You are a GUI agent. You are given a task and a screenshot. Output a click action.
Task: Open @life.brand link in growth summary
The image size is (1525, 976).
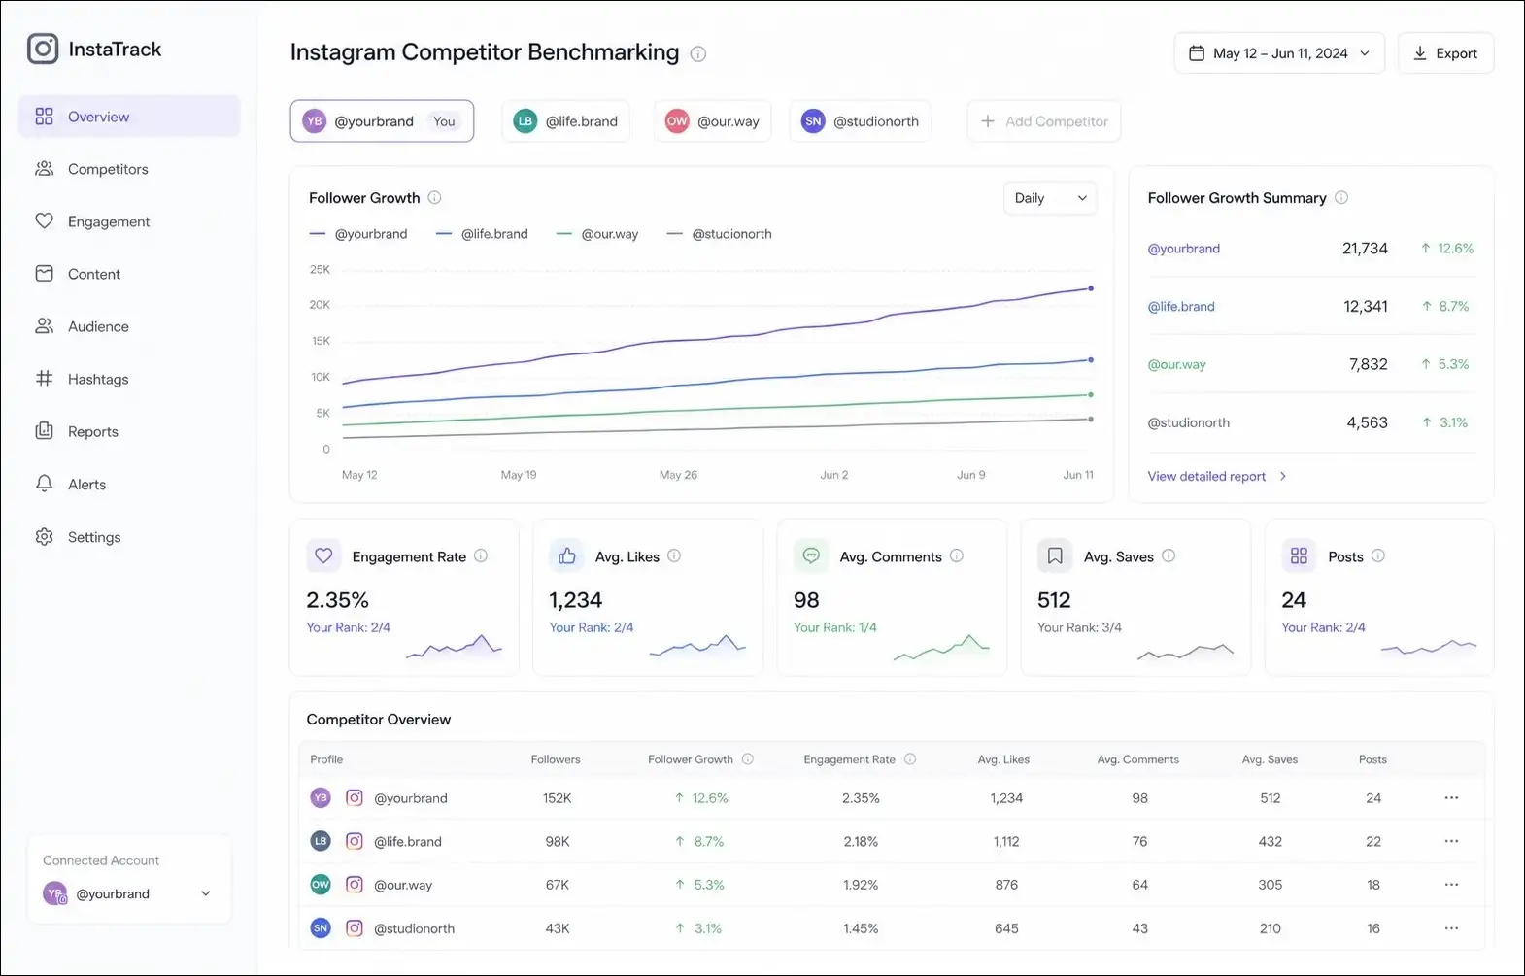click(x=1181, y=307)
